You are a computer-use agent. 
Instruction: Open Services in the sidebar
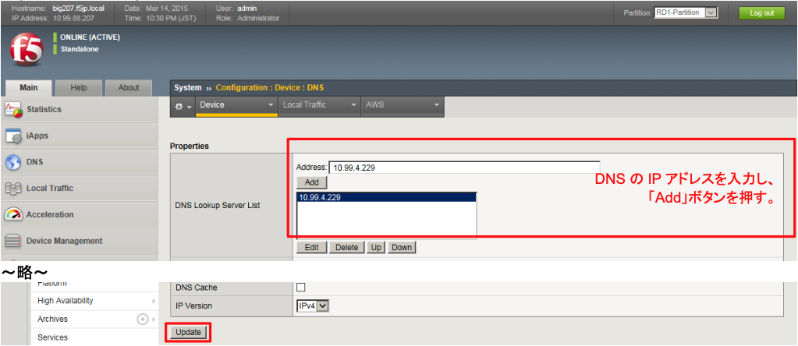[x=52, y=337]
